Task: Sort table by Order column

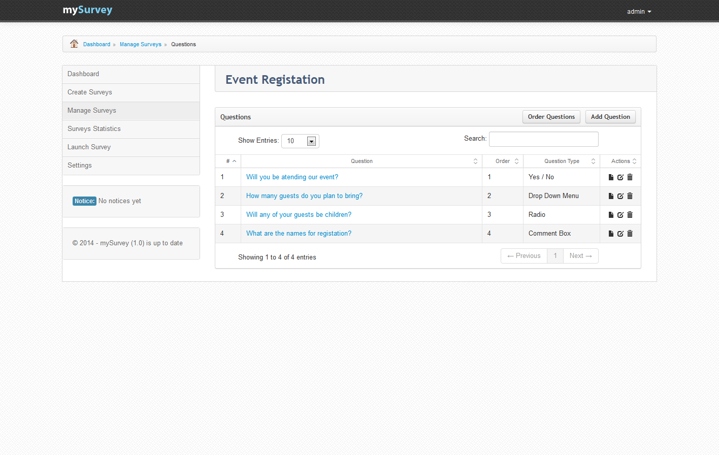Action: pyautogui.click(x=503, y=161)
